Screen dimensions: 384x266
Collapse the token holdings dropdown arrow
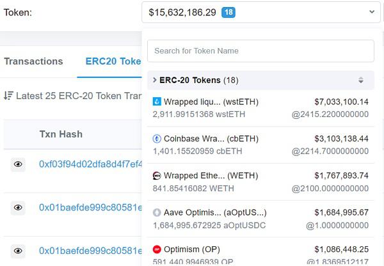click(372, 12)
